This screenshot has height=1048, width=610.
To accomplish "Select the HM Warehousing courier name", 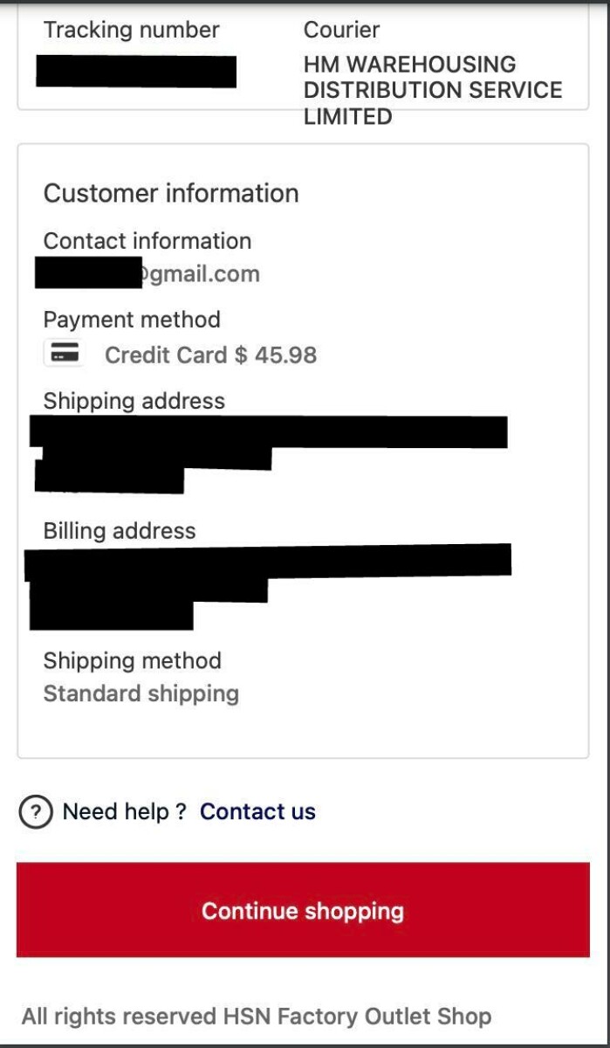I will point(432,90).
